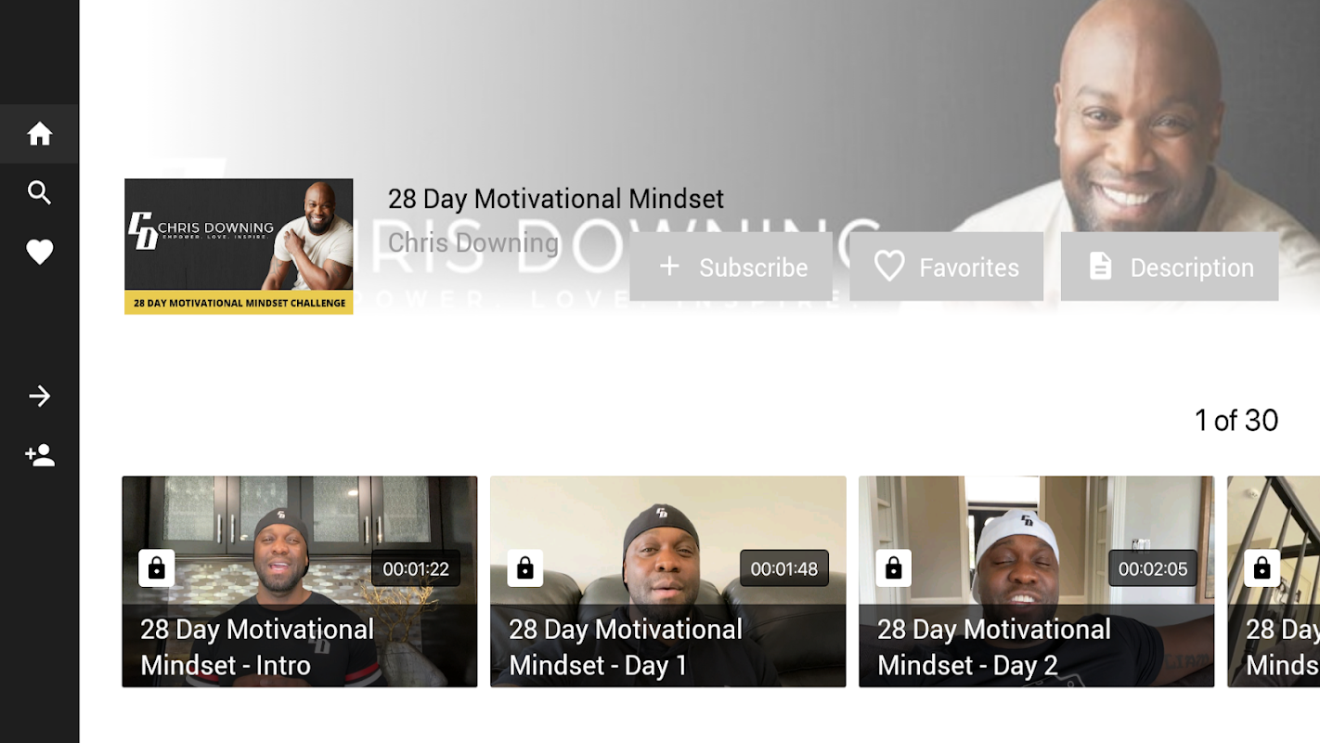Open the partially visible fourth video

[x=1274, y=581]
